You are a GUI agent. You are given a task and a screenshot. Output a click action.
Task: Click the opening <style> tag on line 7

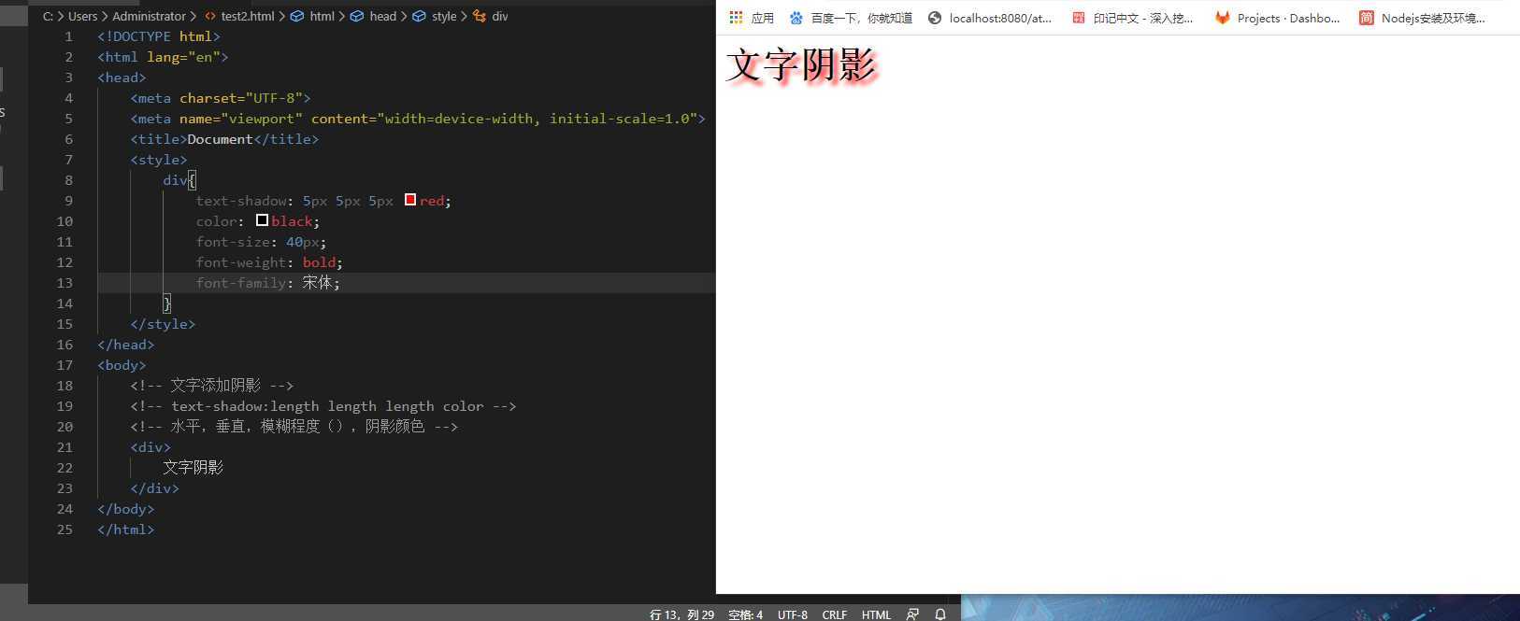click(x=159, y=160)
